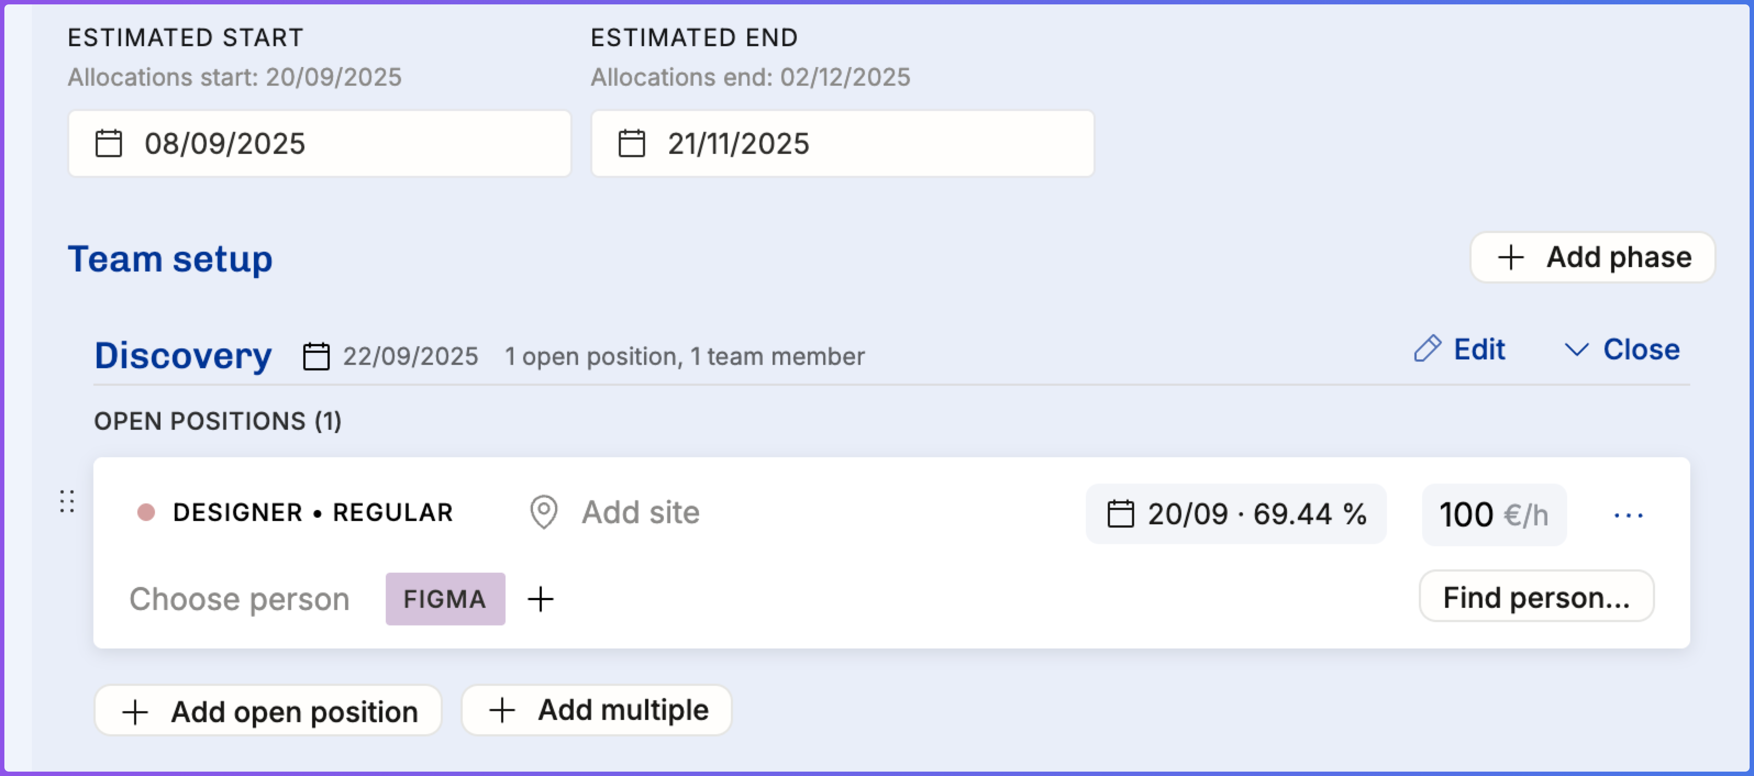Click the Find person... button

pos(1536,597)
